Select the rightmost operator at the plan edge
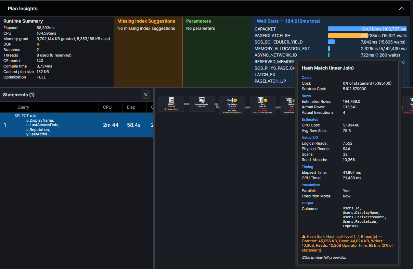413x269 pixels. click(409, 105)
